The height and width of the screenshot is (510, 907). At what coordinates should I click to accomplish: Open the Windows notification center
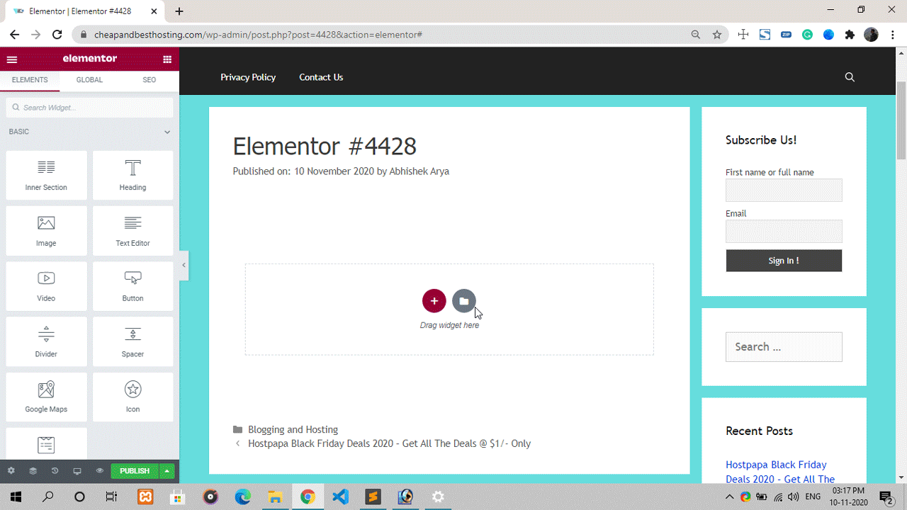coord(886,497)
